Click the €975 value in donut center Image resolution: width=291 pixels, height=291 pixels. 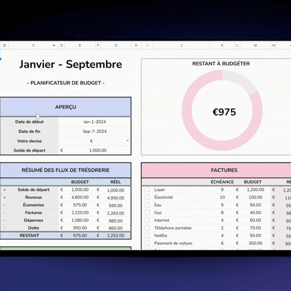pos(224,112)
